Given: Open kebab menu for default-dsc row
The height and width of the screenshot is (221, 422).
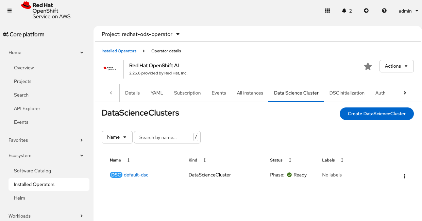Looking at the screenshot, I should (405, 176).
